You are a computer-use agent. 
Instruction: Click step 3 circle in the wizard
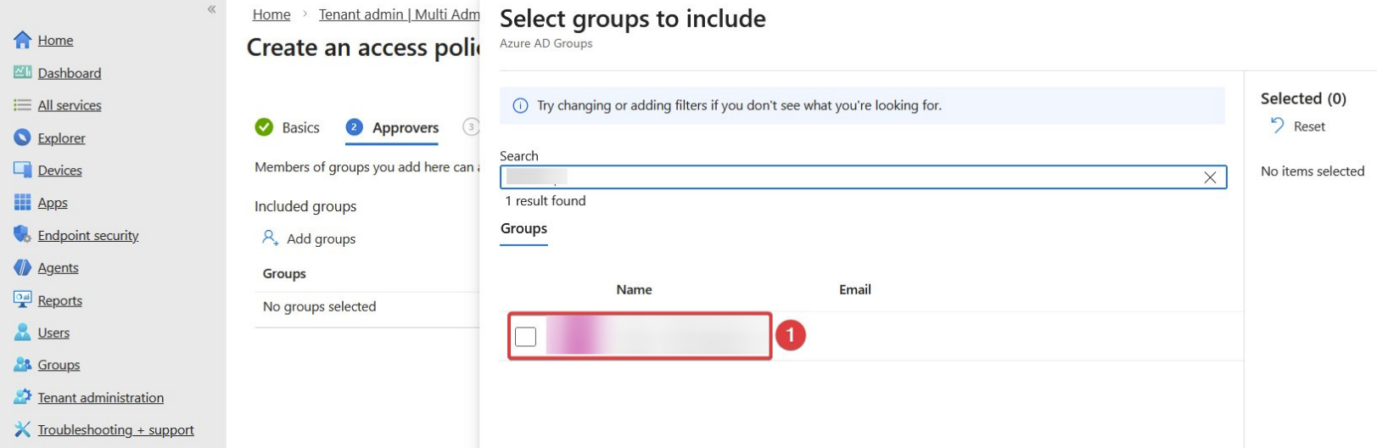pos(471,127)
